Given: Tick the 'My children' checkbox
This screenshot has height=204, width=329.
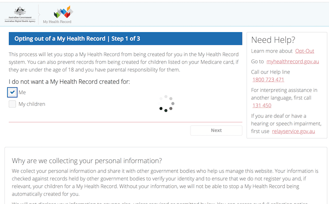Looking at the screenshot, I should click(x=12, y=104).
